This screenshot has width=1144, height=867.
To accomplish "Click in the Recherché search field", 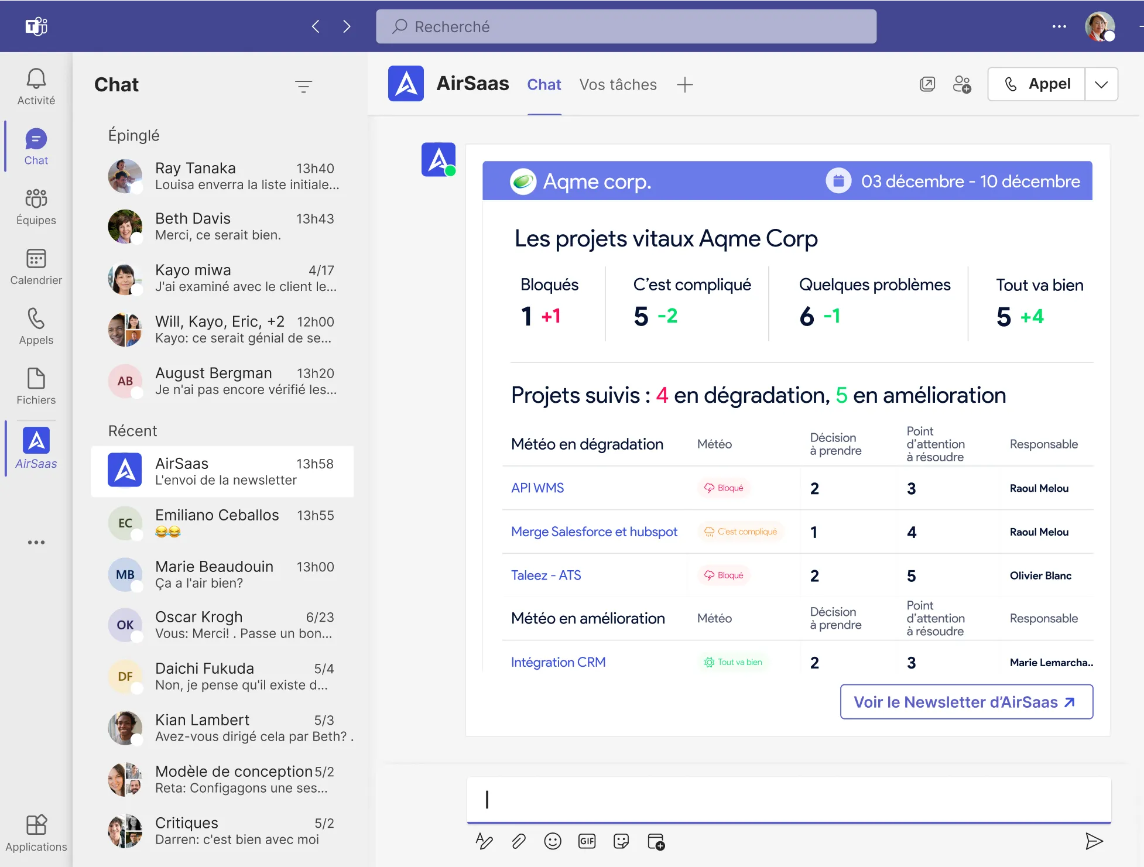I will 626,26.
